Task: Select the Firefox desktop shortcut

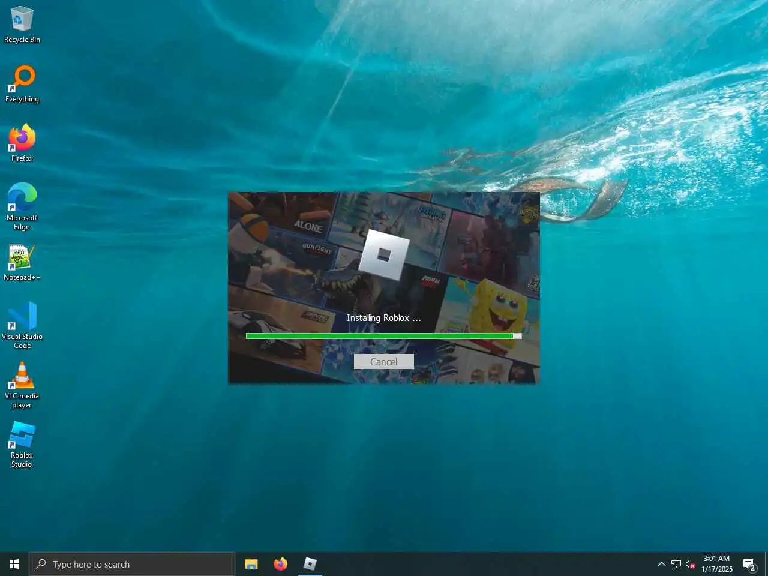Action: (22, 143)
